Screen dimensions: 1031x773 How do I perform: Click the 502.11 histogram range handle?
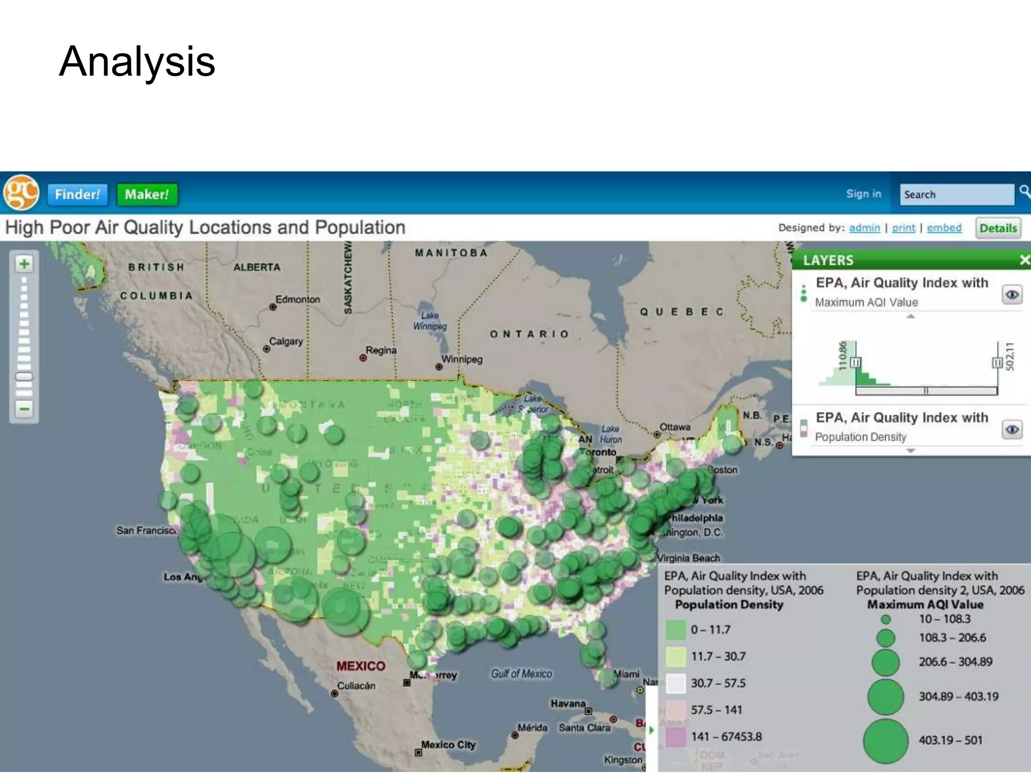click(x=997, y=362)
